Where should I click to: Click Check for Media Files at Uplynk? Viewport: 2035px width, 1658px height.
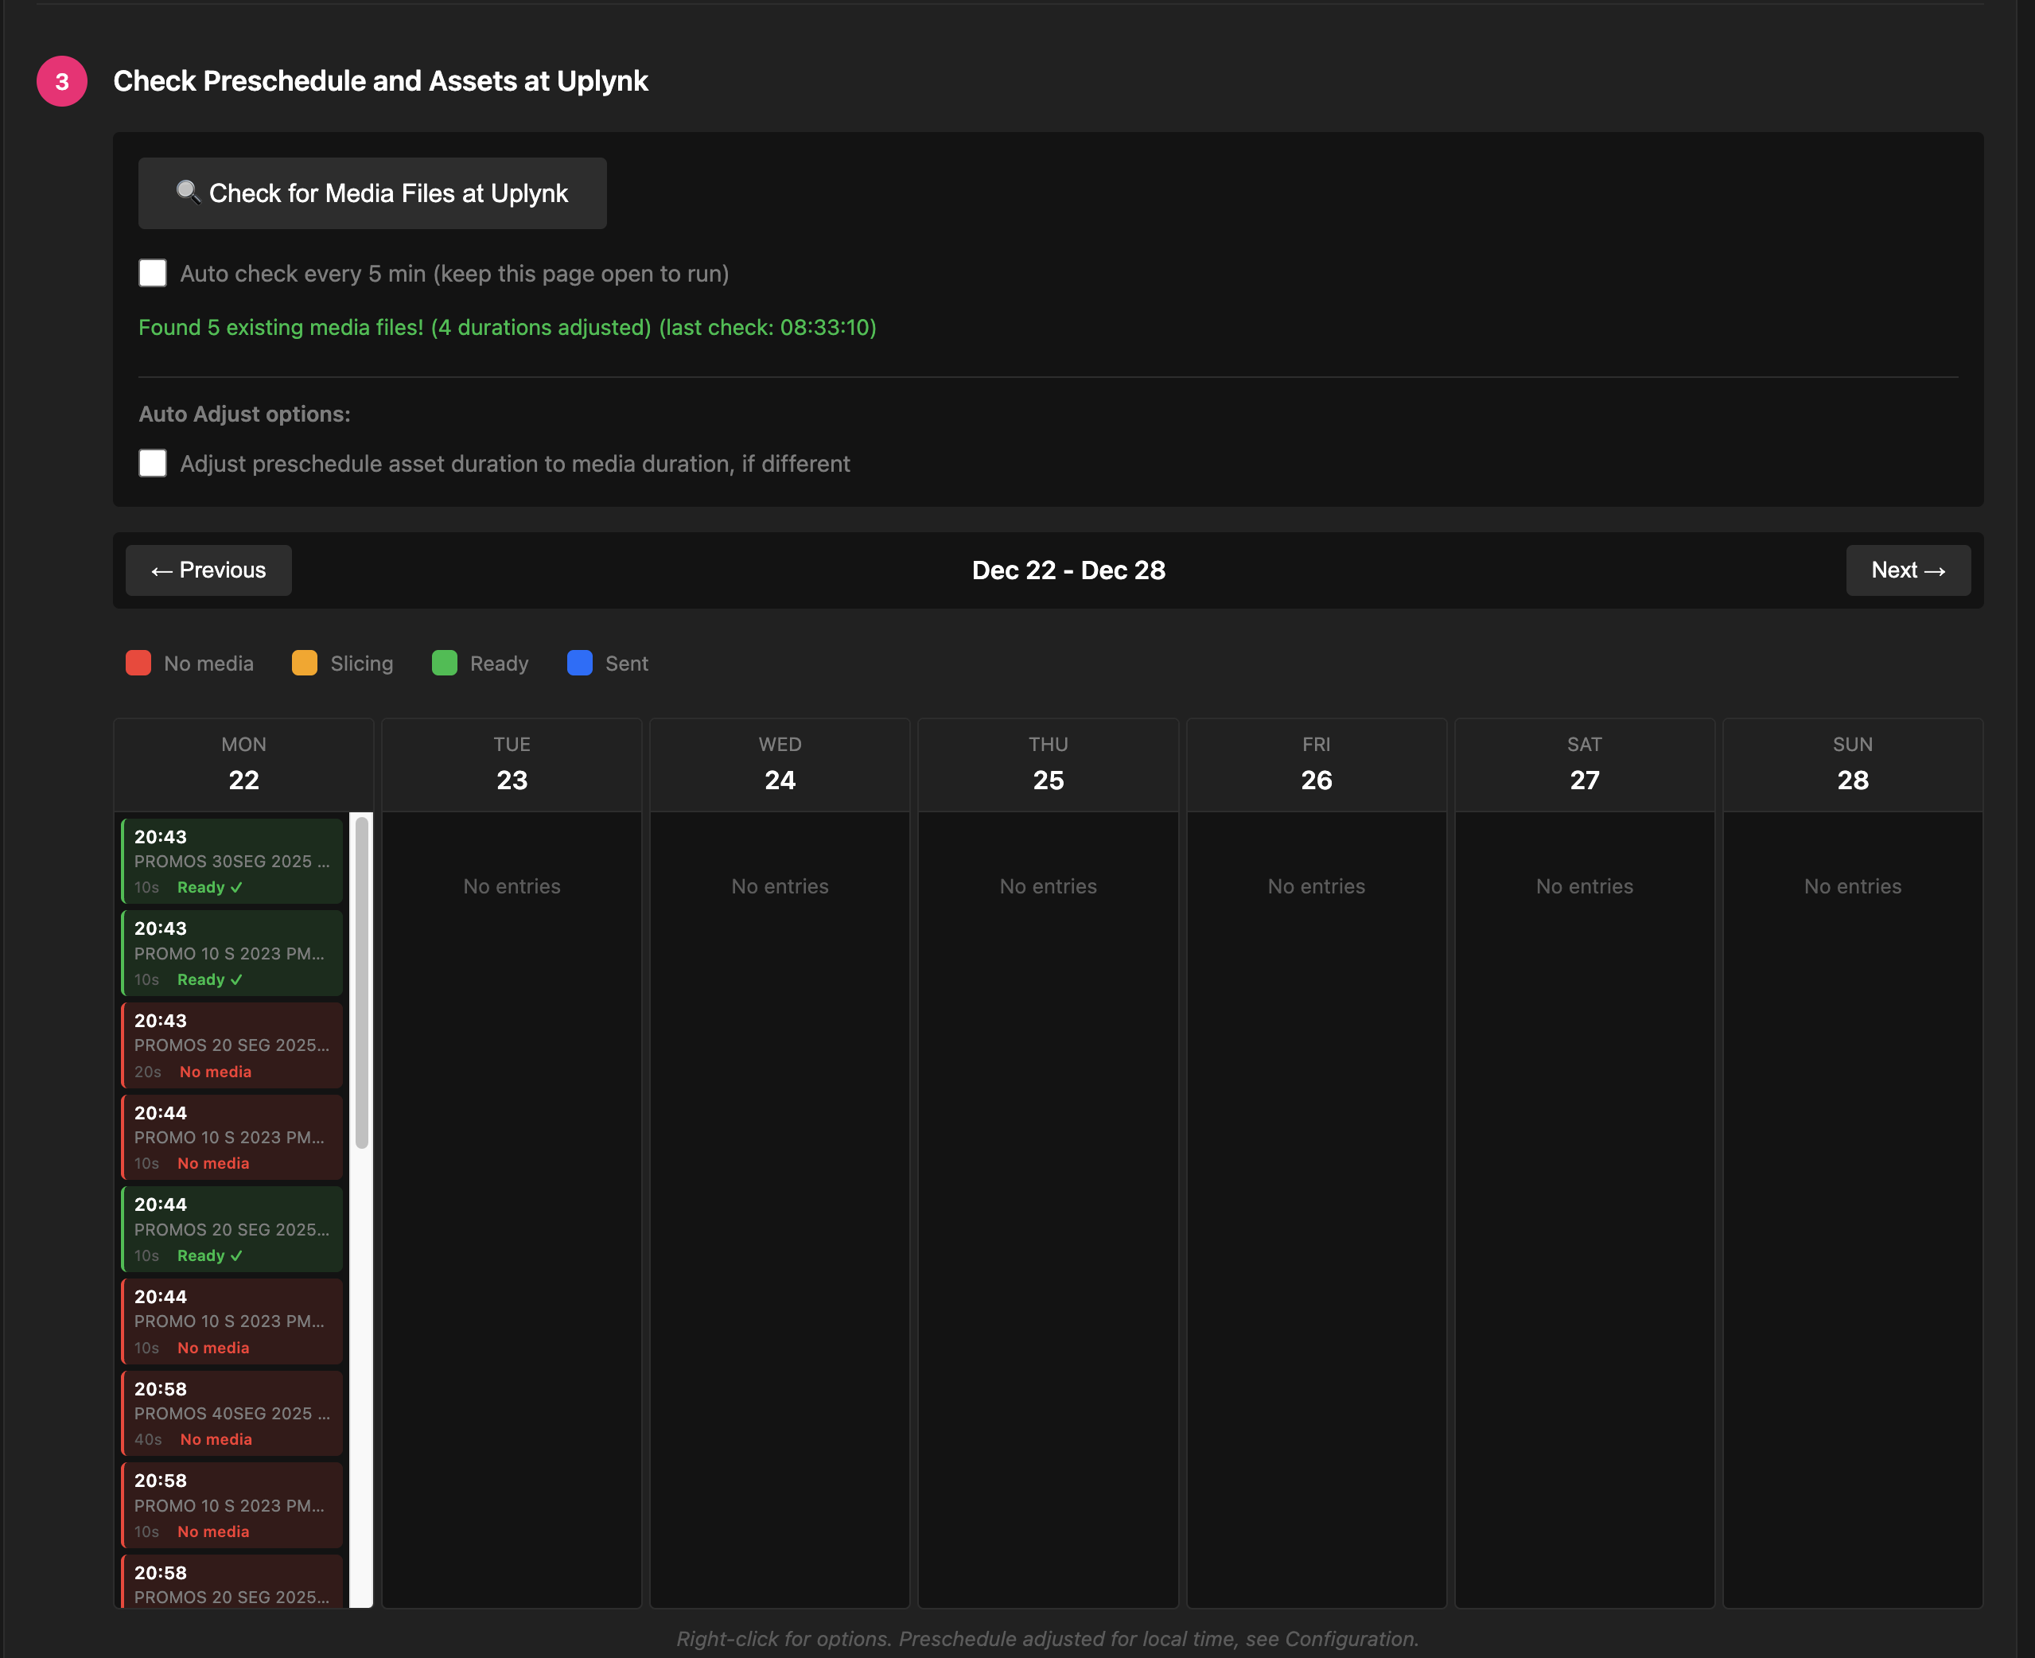pyautogui.click(x=372, y=193)
